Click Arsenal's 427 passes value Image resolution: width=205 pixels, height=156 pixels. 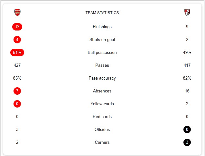coord(17,65)
